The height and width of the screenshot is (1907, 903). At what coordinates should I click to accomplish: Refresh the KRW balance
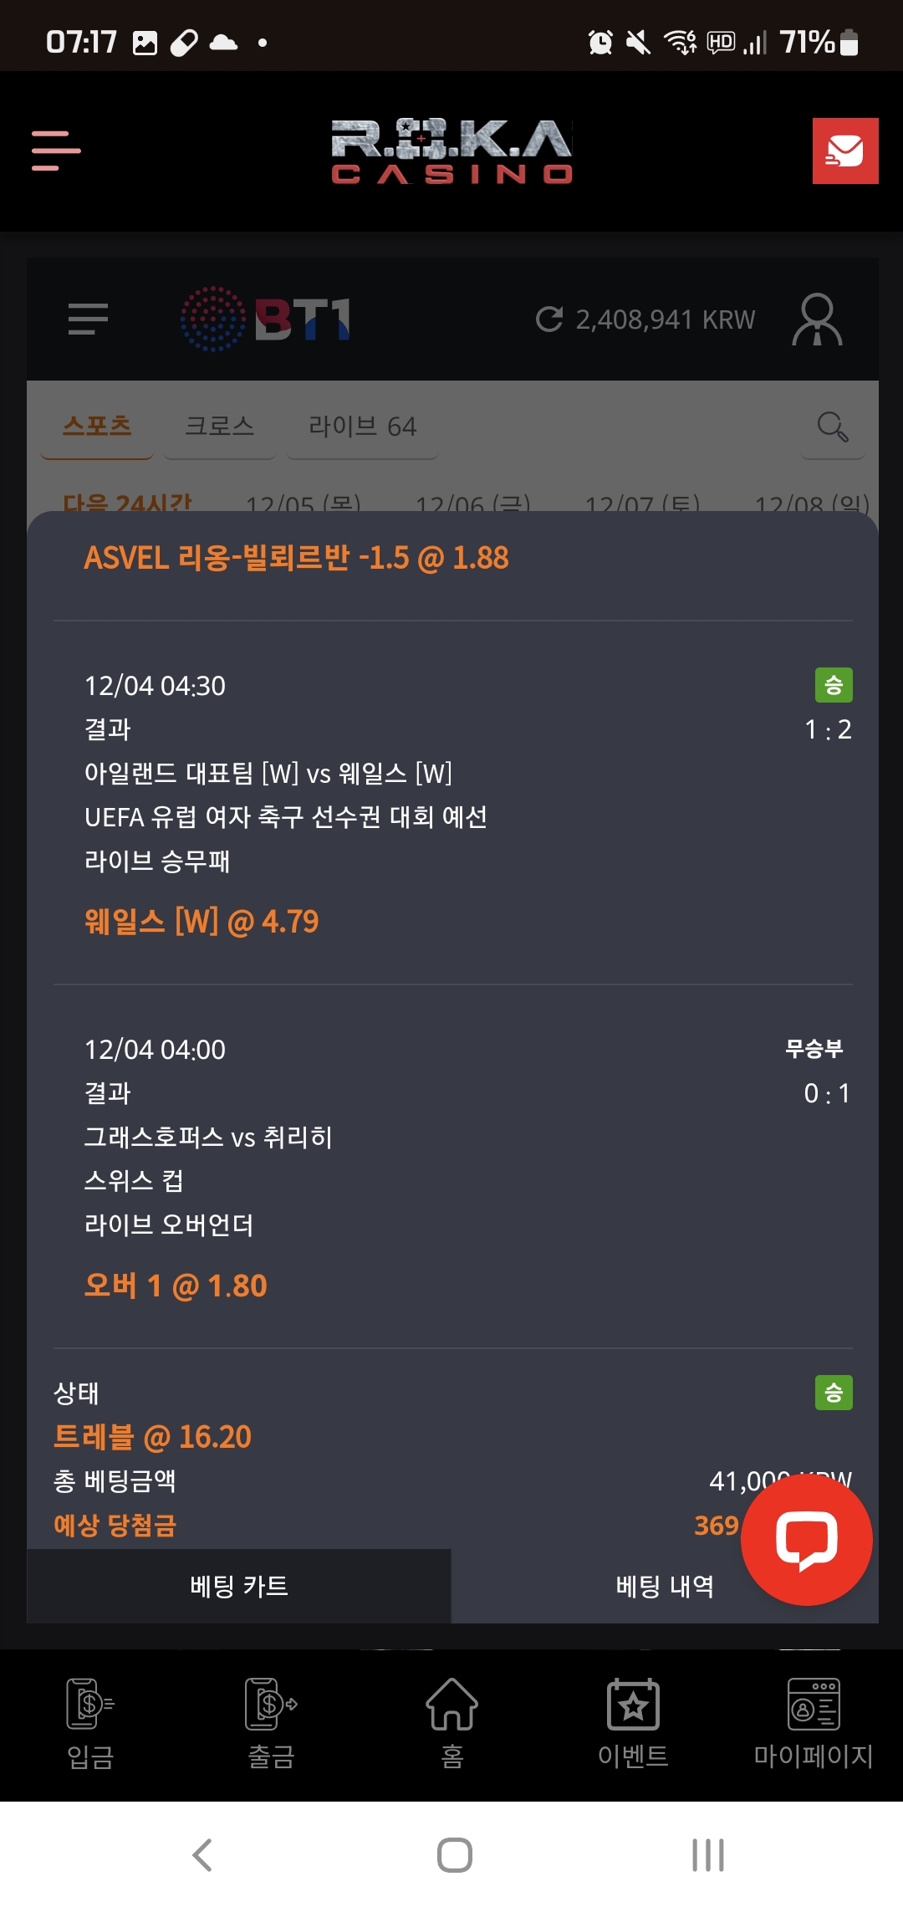(549, 319)
